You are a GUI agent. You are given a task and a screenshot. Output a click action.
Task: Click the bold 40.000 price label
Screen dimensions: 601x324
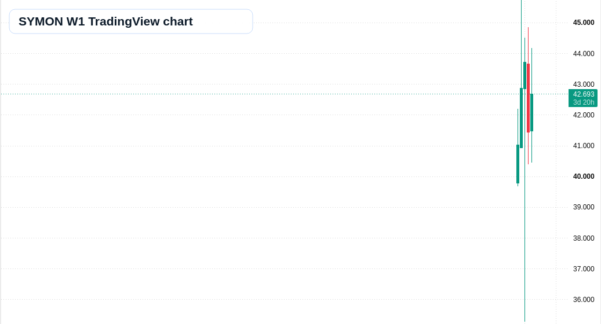pos(584,176)
